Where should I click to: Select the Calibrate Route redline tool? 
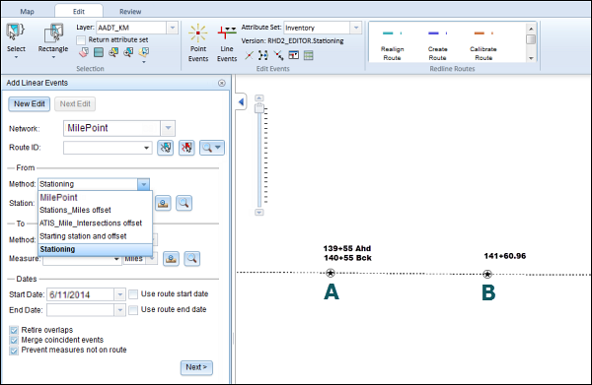point(483,45)
